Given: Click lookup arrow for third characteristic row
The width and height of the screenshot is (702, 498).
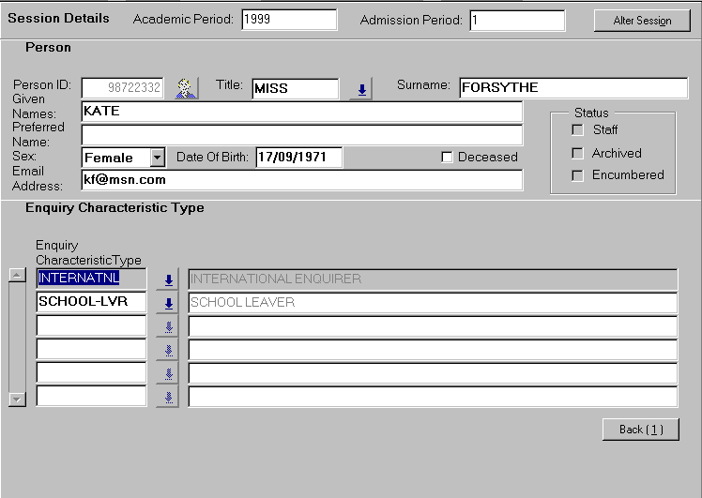Looking at the screenshot, I should point(168,326).
